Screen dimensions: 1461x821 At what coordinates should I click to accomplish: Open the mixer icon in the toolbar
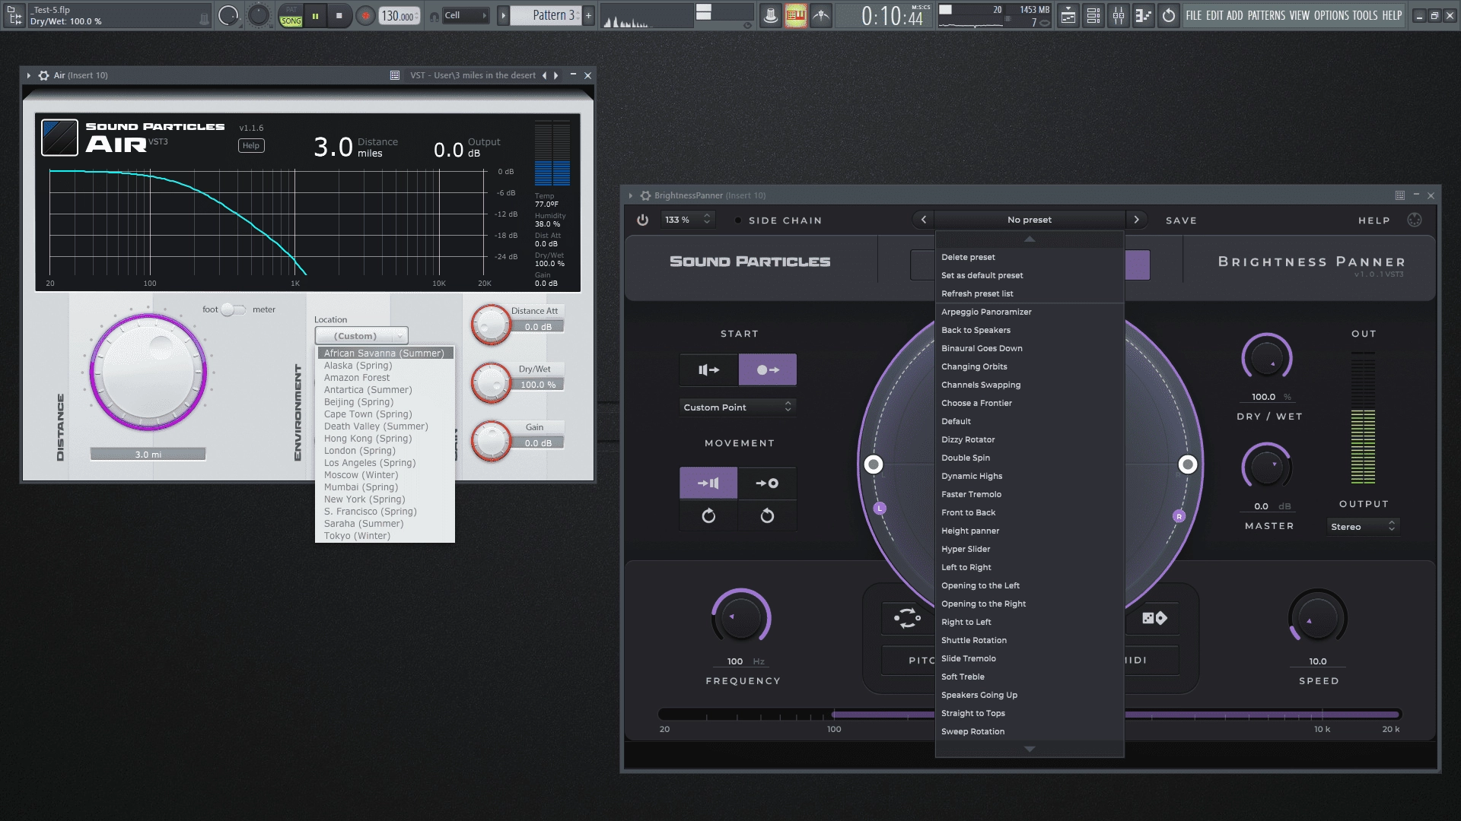coord(1119,15)
